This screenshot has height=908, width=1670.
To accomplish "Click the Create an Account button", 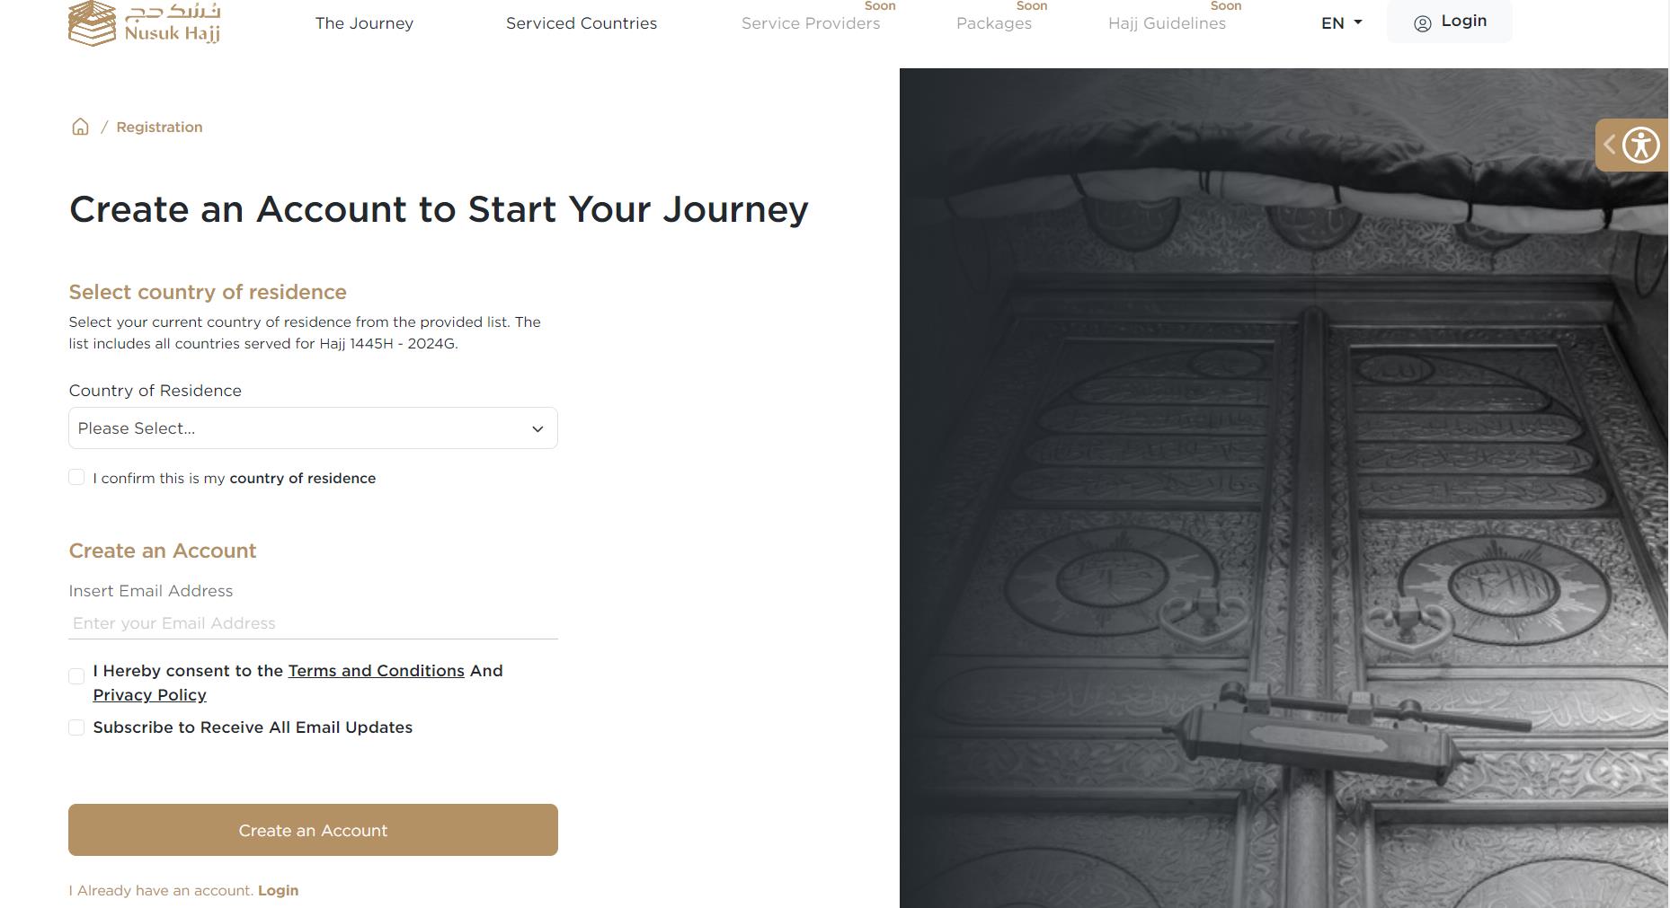I will (313, 830).
